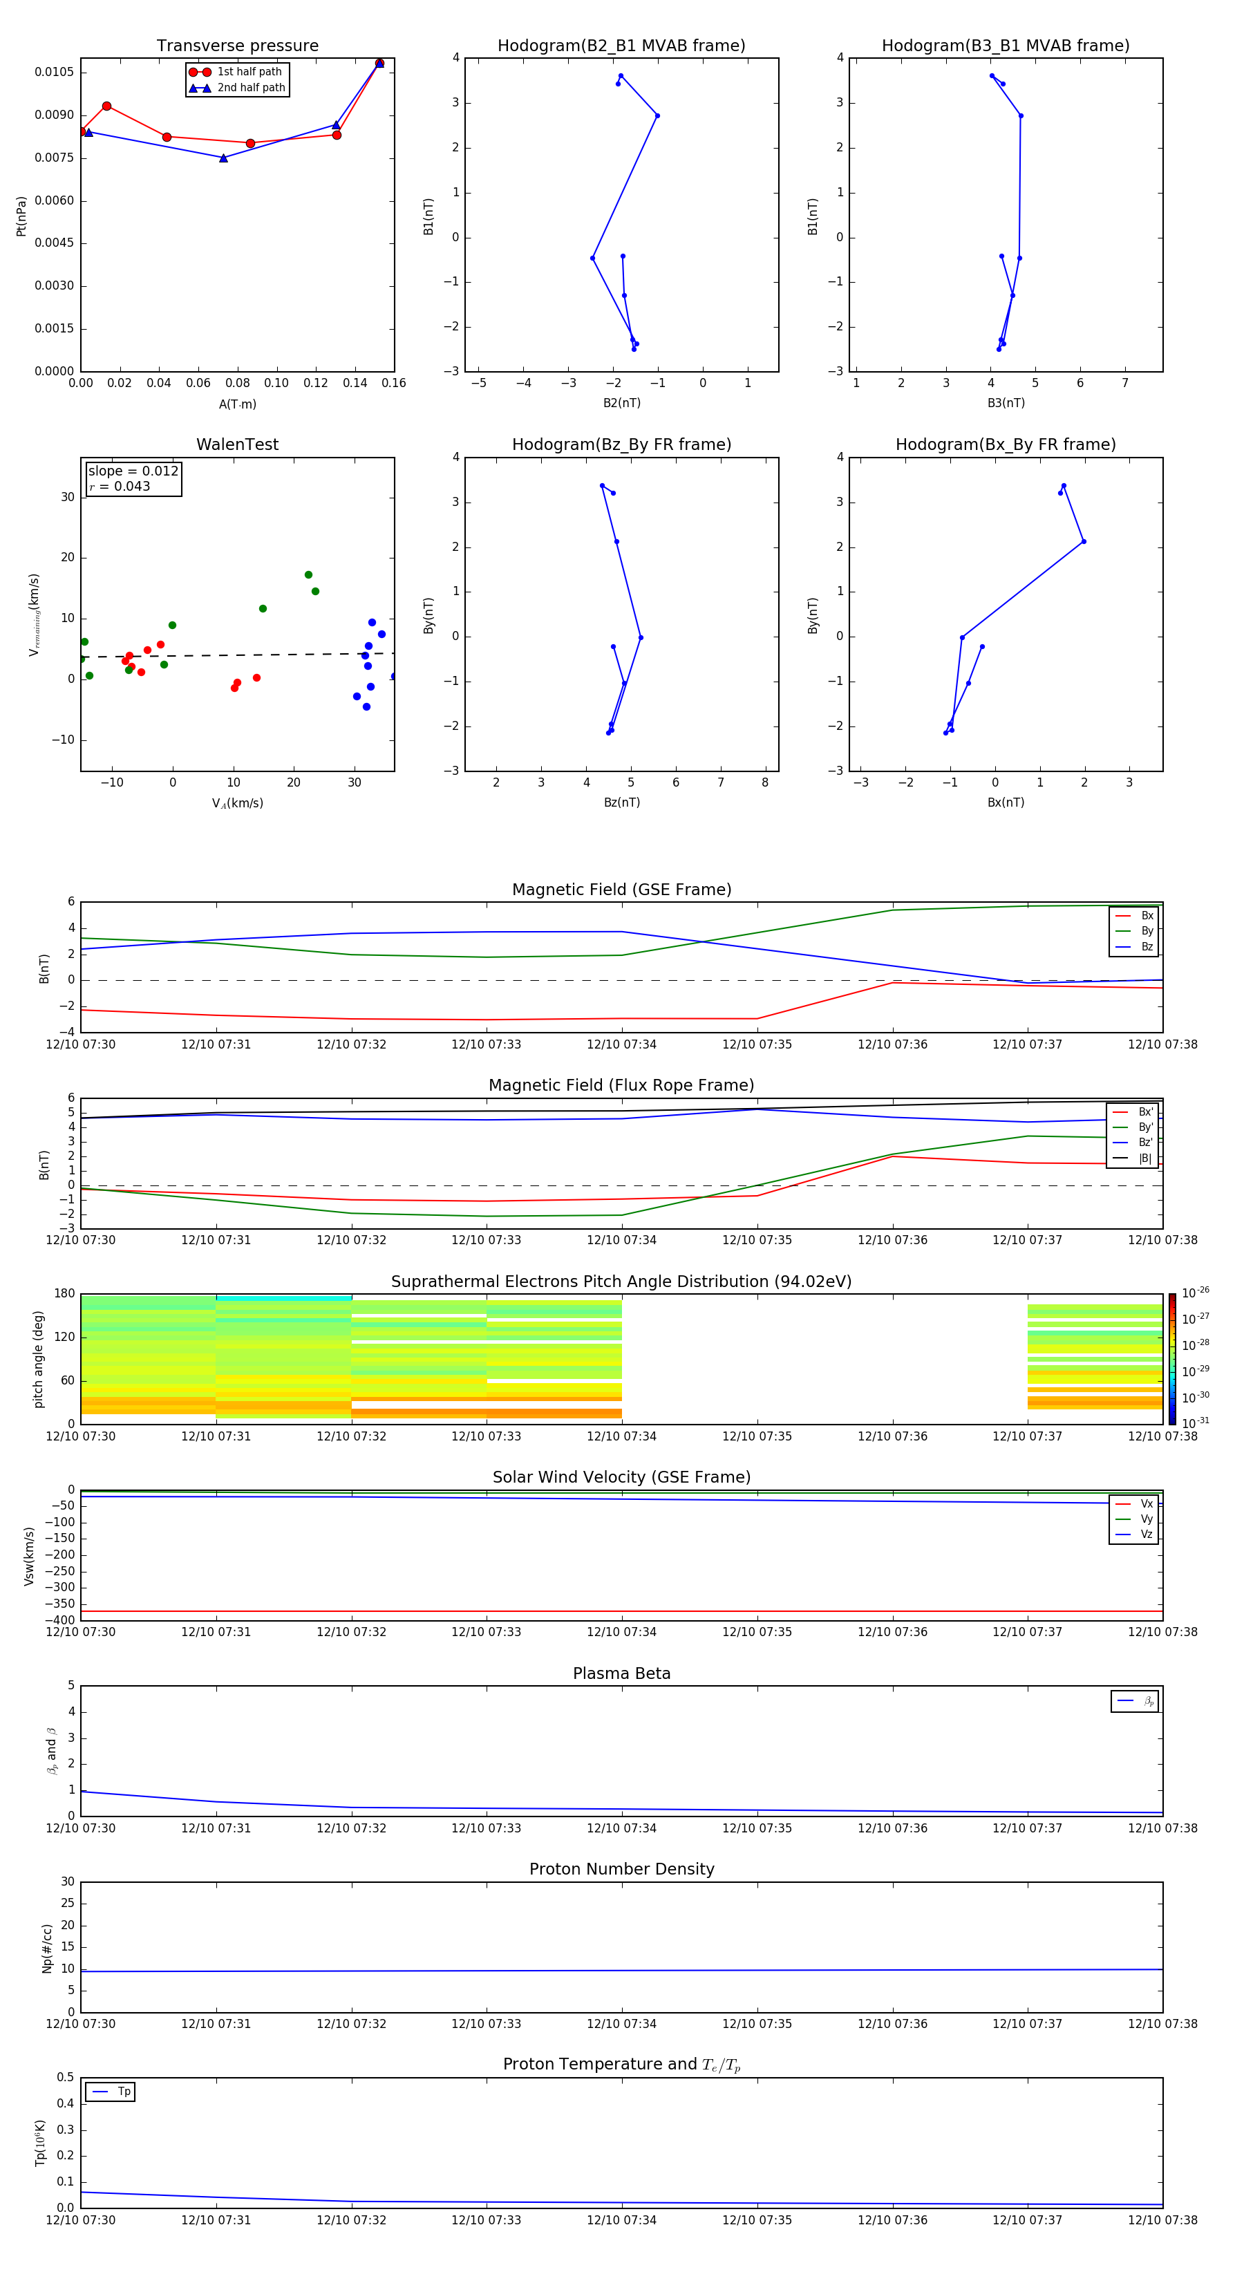Select 'Bx' in the GSE Frame legend
The image size is (1244, 2281).
(1134, 916)
